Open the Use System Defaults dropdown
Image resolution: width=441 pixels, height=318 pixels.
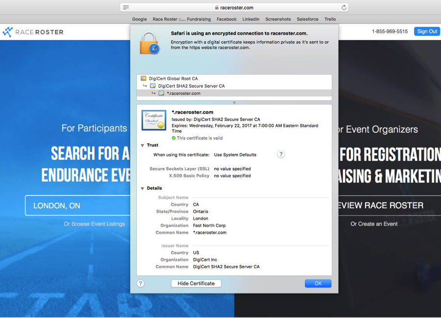(235, 155)
